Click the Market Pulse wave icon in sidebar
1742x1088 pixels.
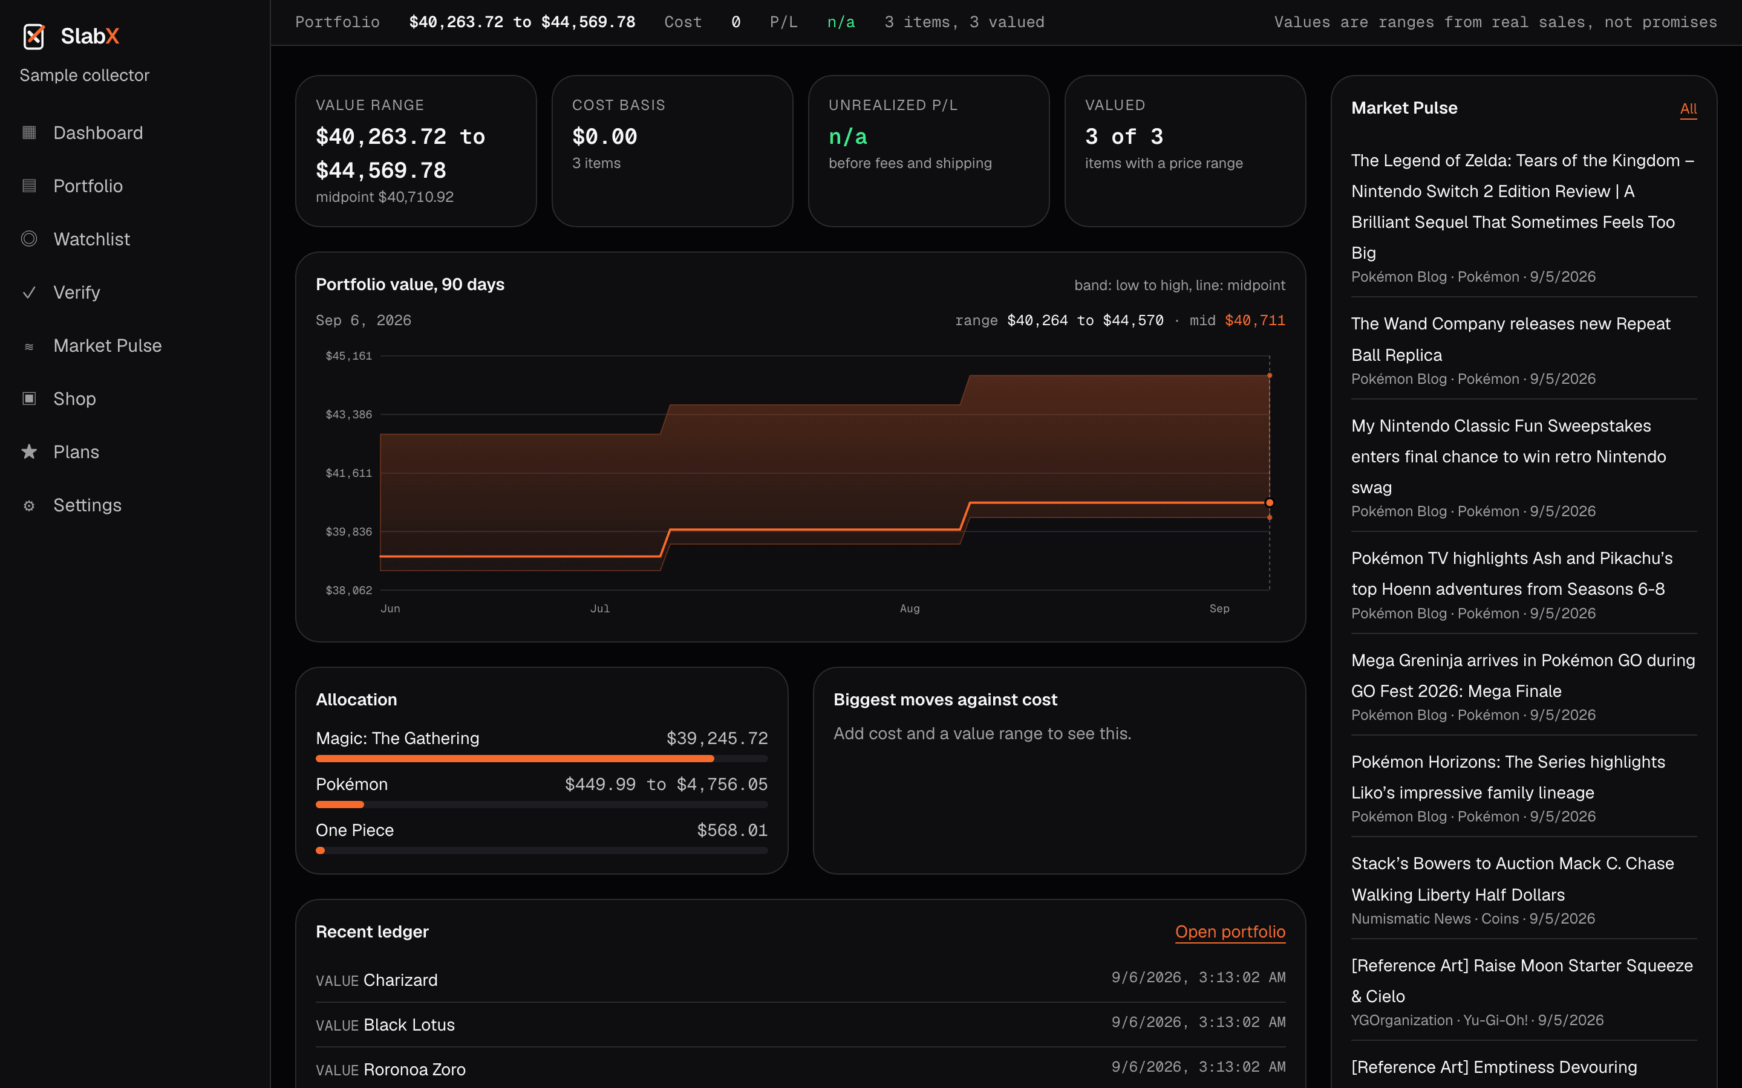point(29,346)
